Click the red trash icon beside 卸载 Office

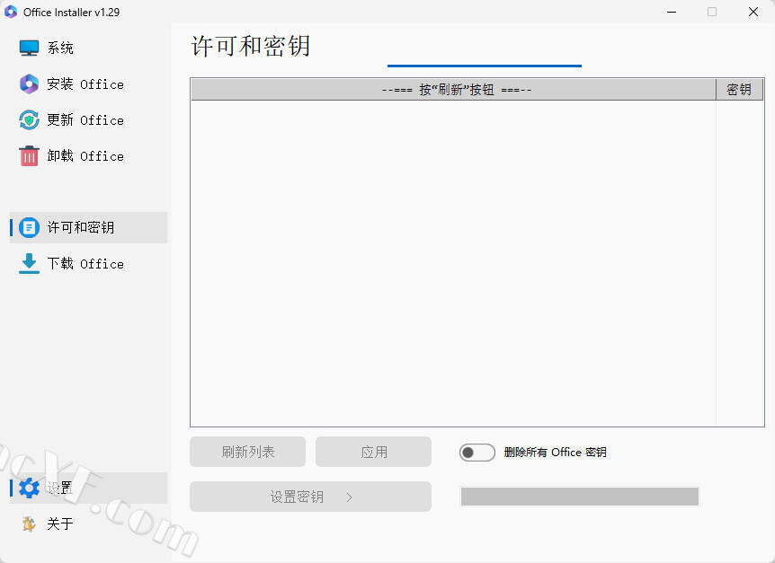point(29,156)
